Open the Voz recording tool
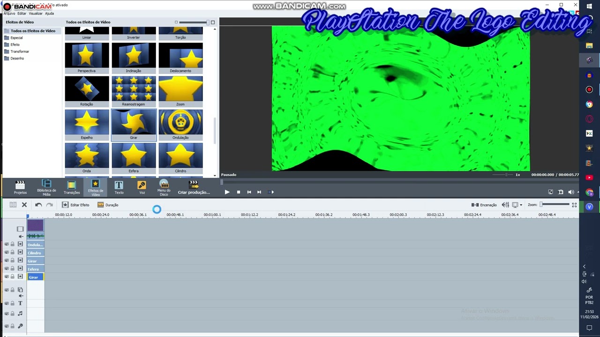600x337 pixels. (x=142, y=187)
